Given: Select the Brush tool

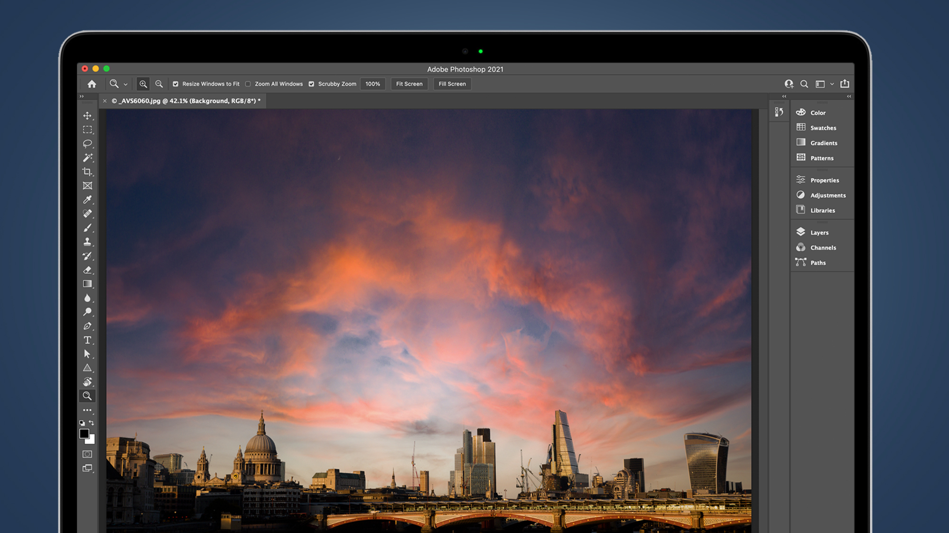Looking at the screenshot, I should (x=87, y=228).
